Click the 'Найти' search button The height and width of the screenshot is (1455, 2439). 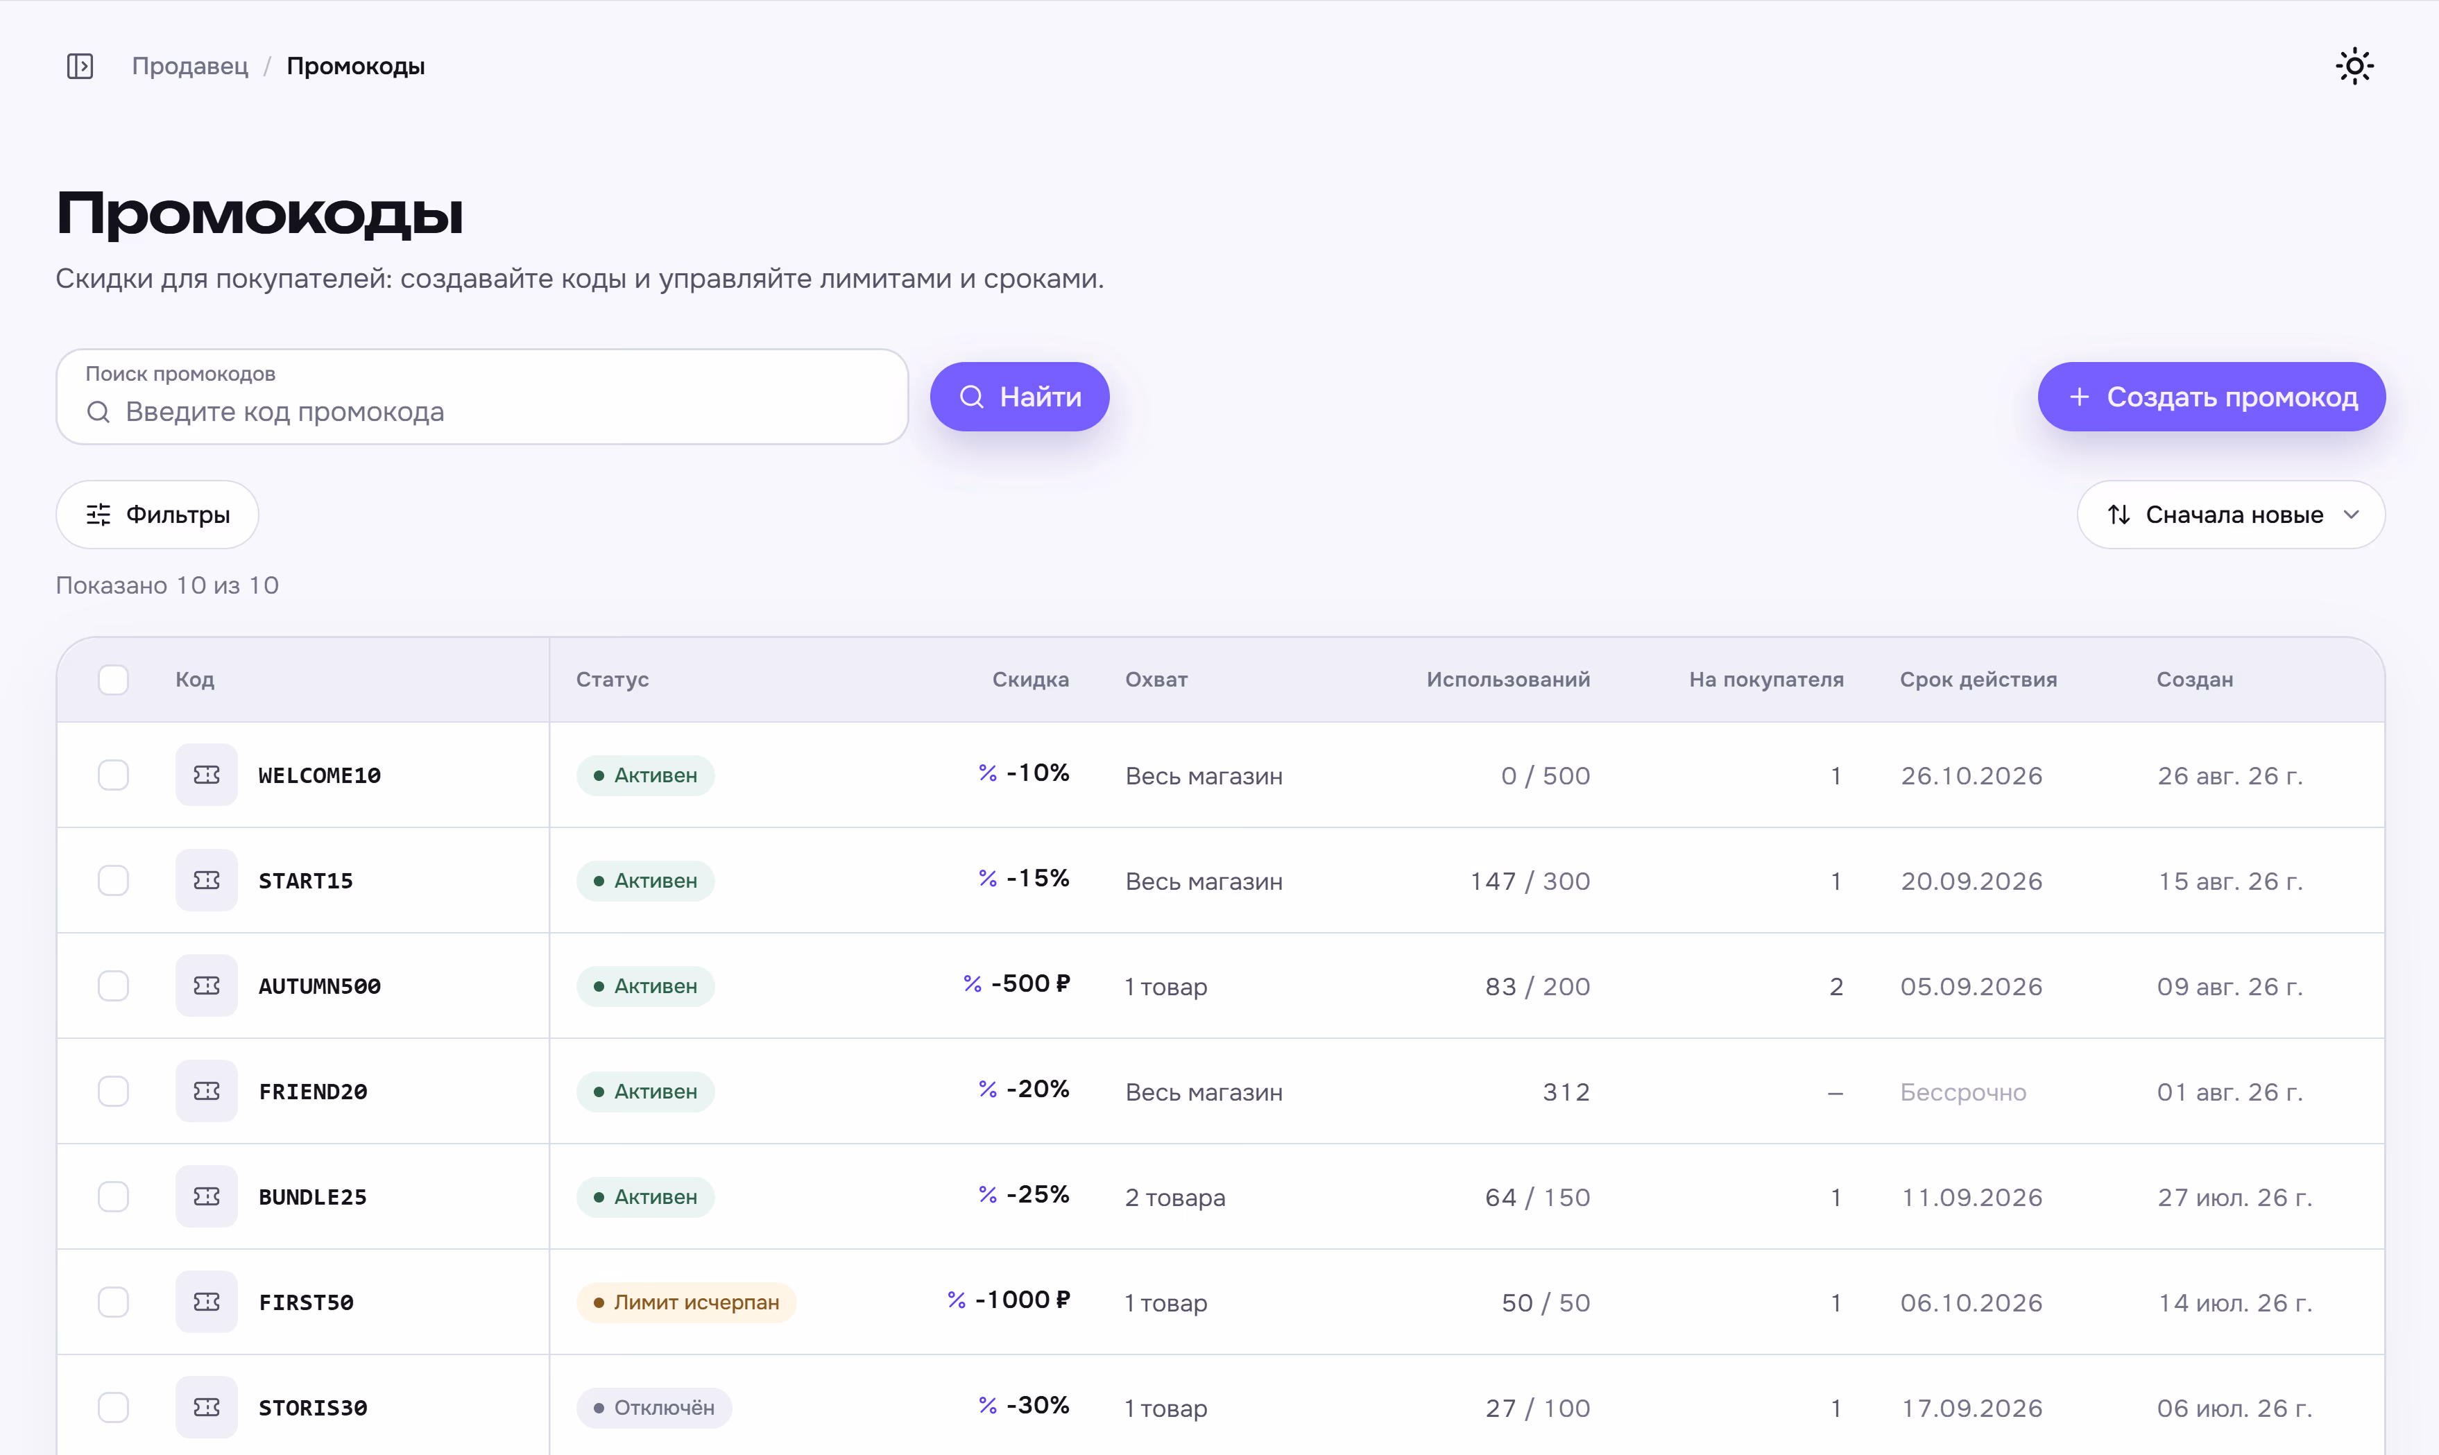pyautogui.click(x=1019, y=397)
